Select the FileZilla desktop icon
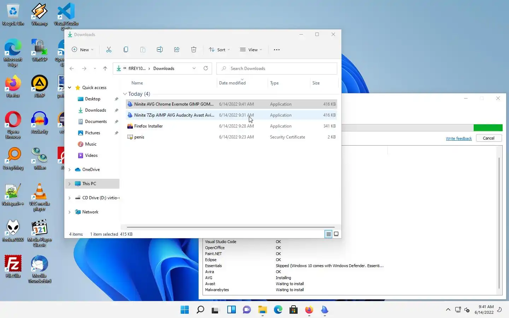Image resolution: width=509 pixels, height=318 pixels. 13,267
